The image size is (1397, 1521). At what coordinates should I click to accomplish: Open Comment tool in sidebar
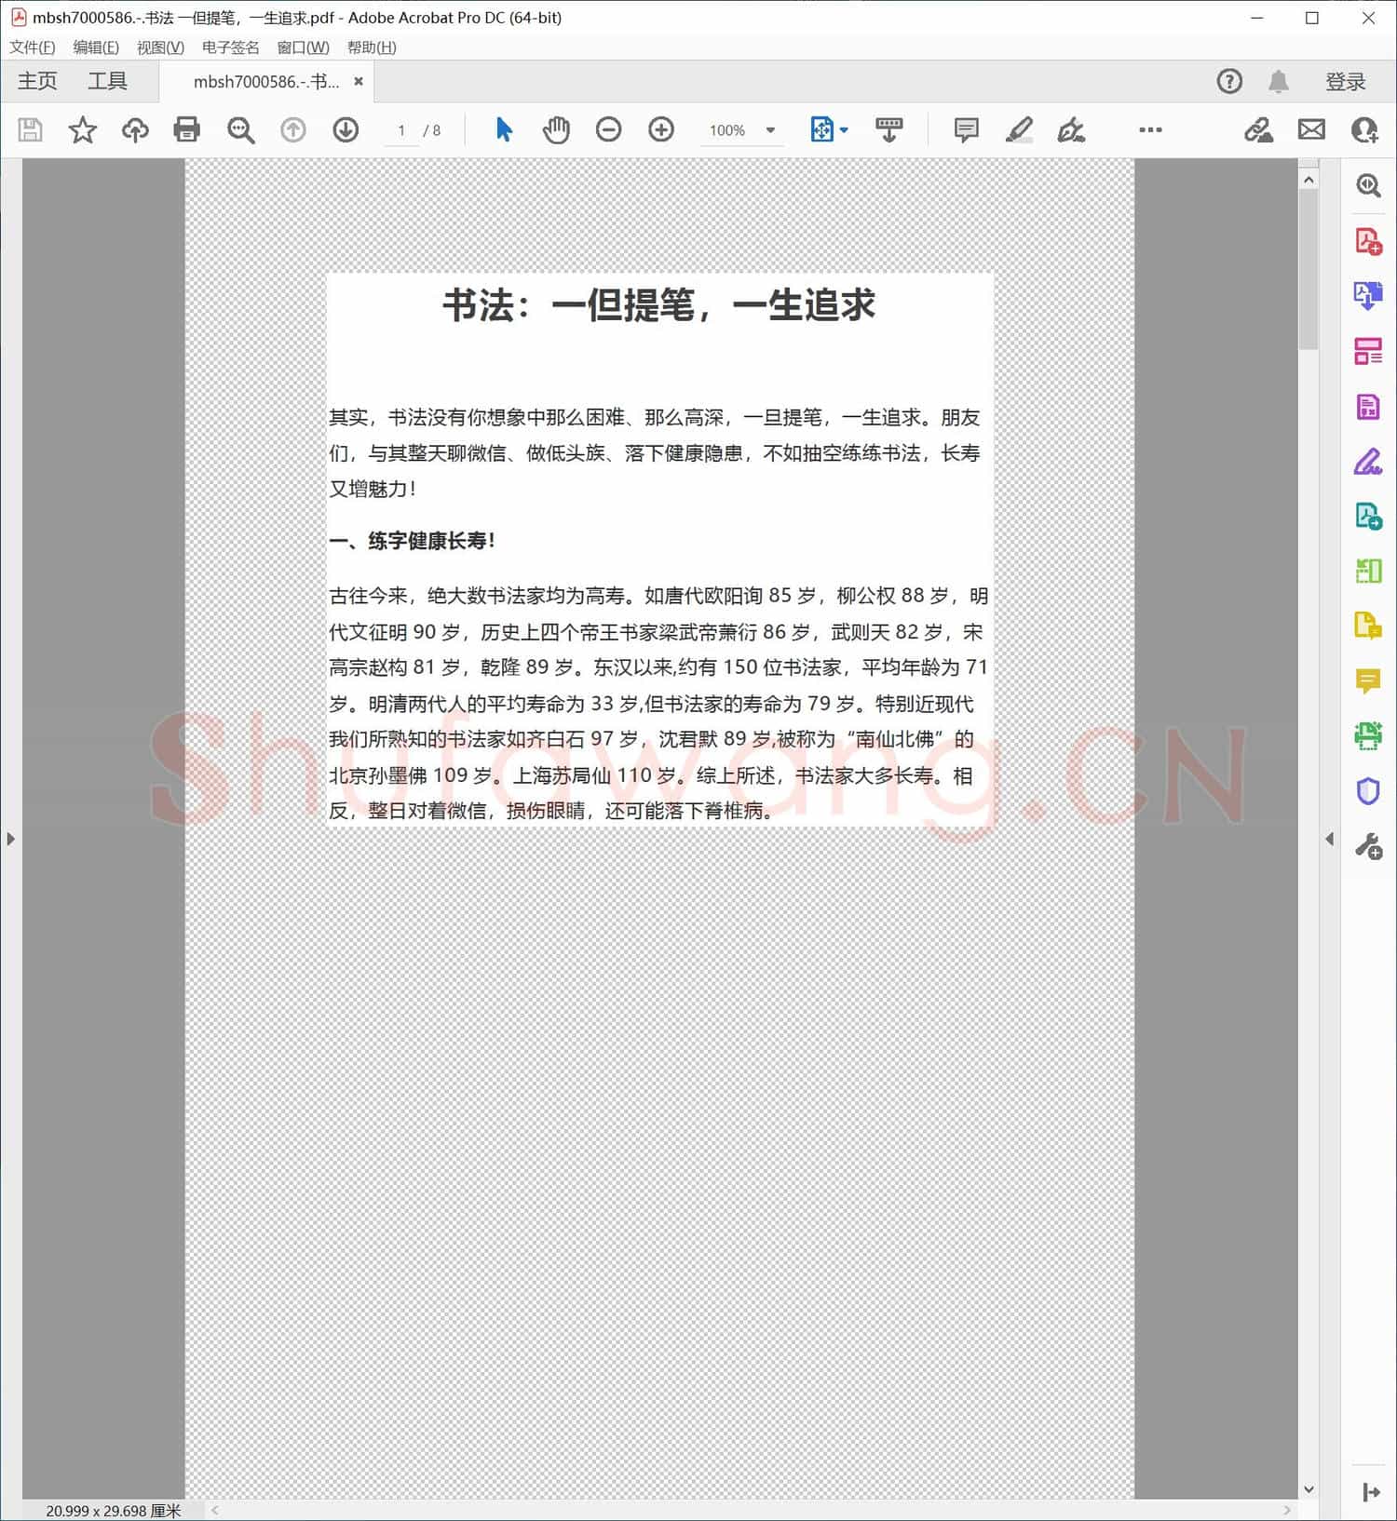1368,681
